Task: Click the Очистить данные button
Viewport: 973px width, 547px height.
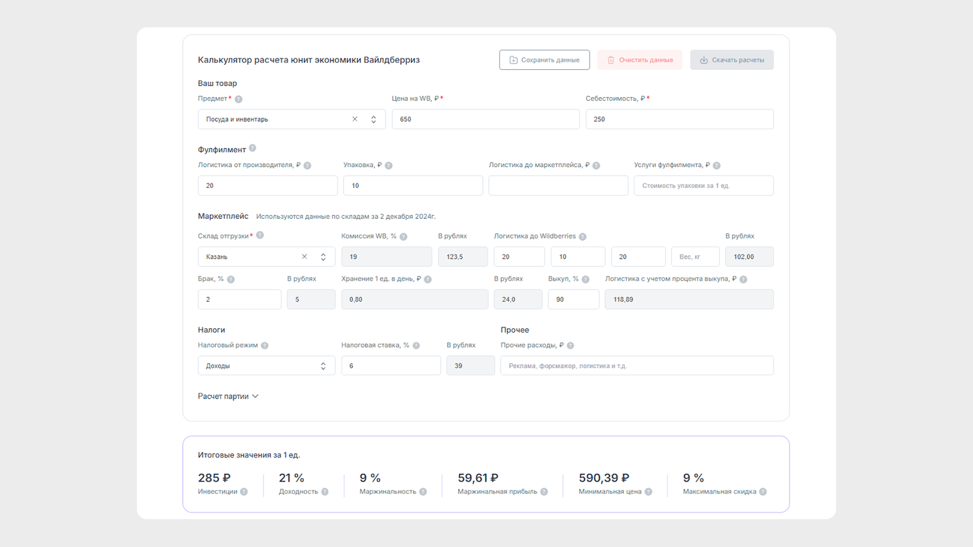Action: (x=640, y=60)
